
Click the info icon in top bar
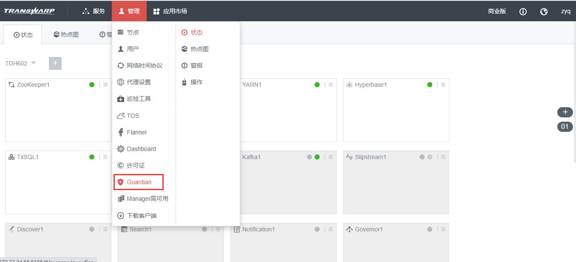[x=523, y=11]
